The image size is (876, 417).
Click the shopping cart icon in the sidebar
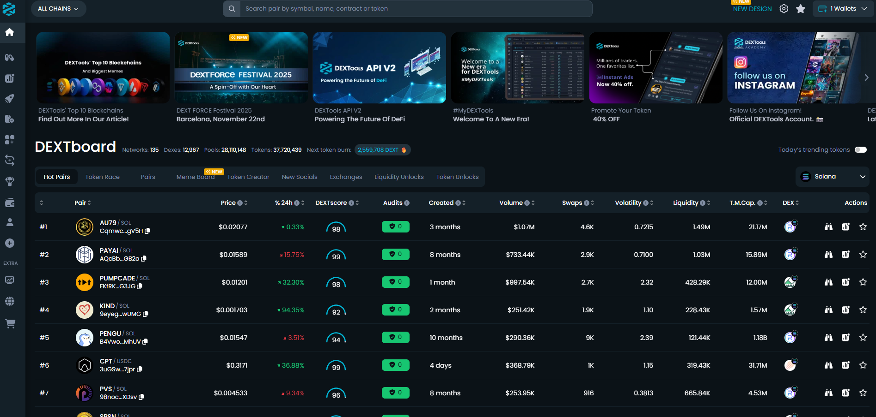click(x=10, y=324)
